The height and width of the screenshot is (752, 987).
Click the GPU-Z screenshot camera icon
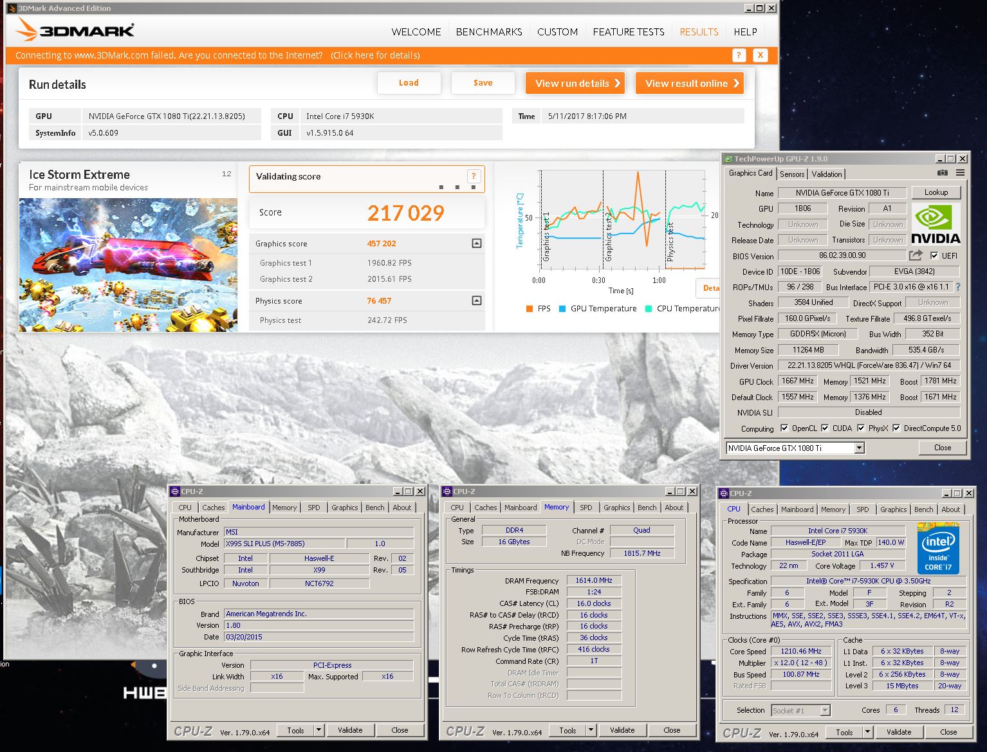(942, 173)
